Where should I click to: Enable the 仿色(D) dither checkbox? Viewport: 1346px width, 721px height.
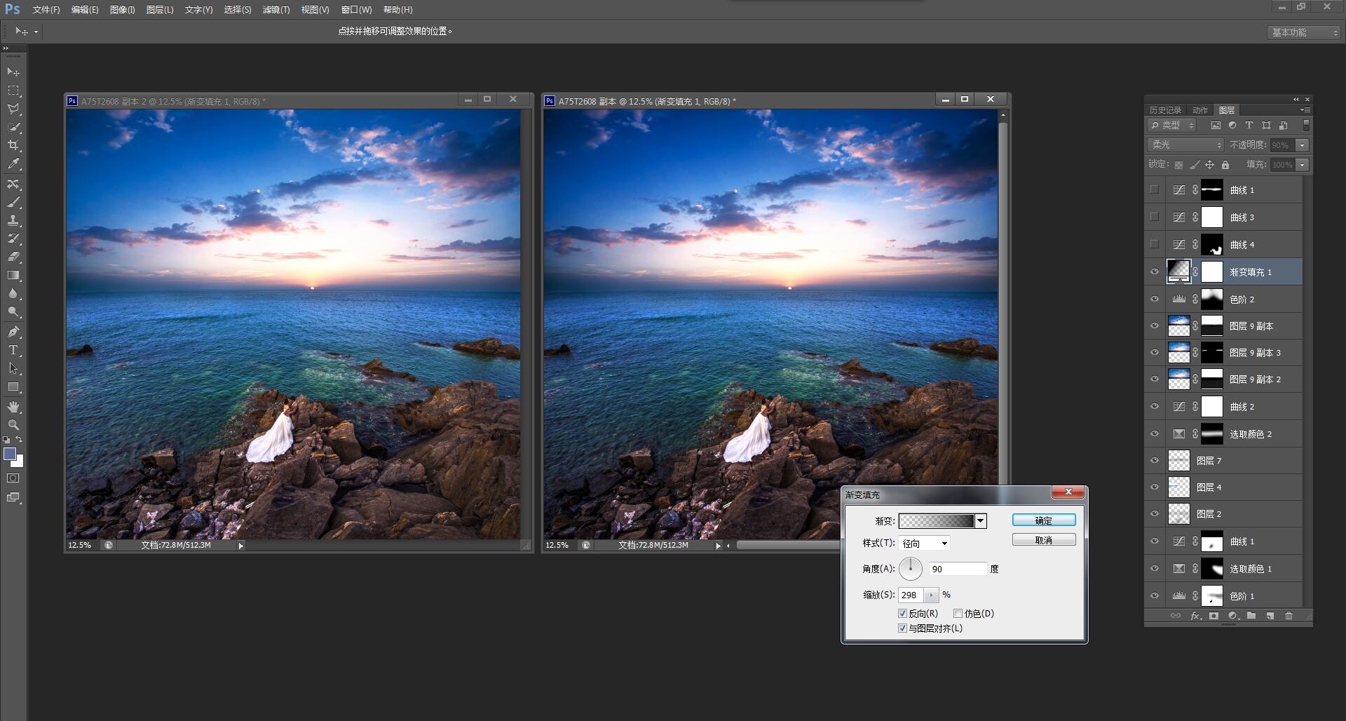958,614
